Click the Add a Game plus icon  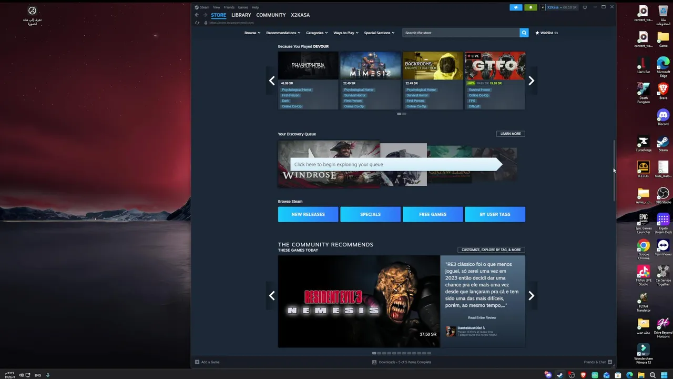(x=197, y=362)
